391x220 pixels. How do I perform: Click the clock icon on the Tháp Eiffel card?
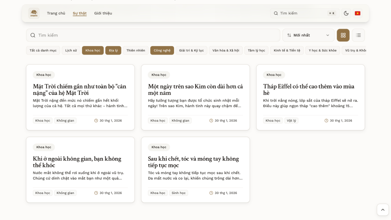tap(326, 120)
